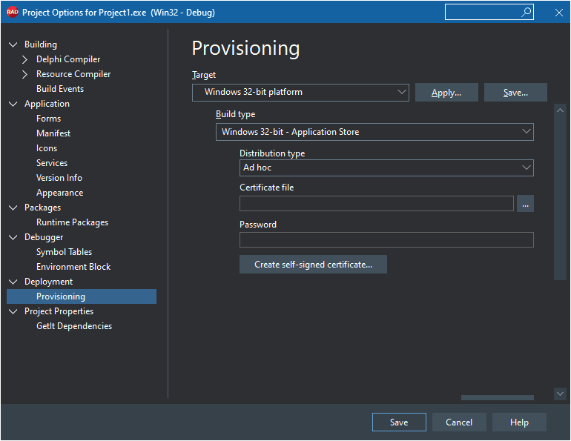The width and height of the screenshot is (571, 441).
Task: Open the Environment Block page
Action: tap(73, 267)
